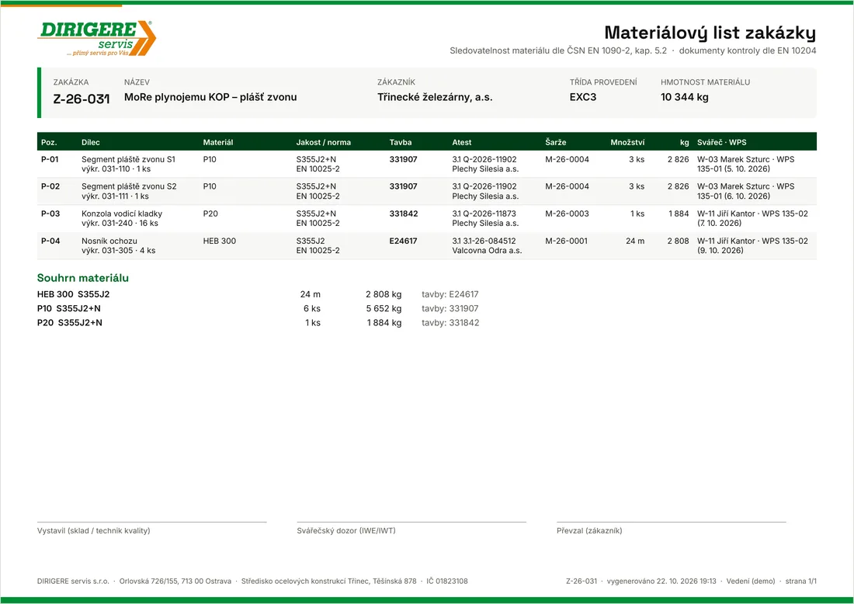Click material weight '10 344 kg'
The image size is (854, 604).
(685, 98)
